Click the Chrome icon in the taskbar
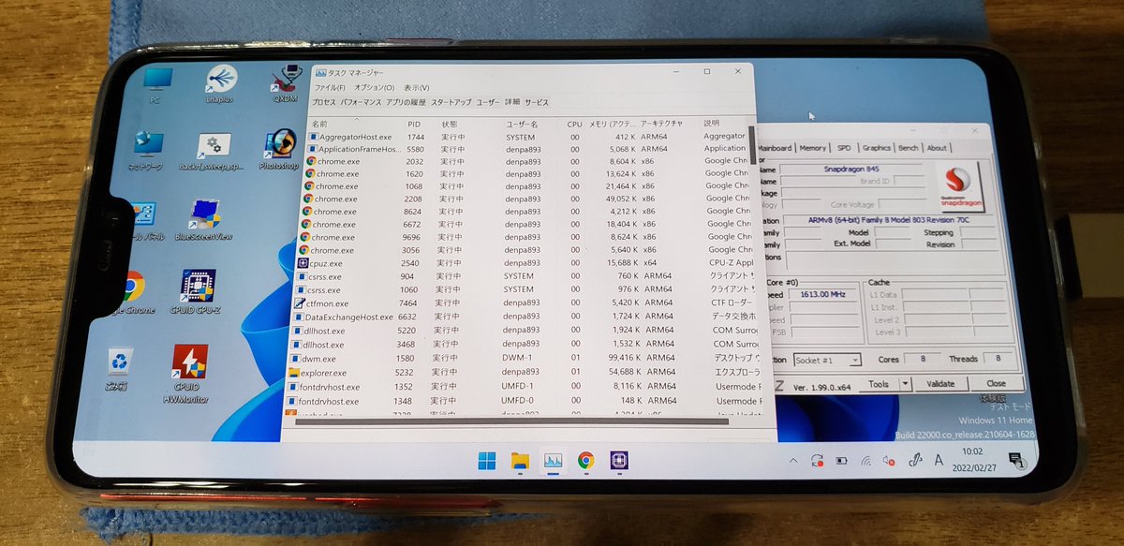This screenshot has height=546, width=1124. (585, 460)
